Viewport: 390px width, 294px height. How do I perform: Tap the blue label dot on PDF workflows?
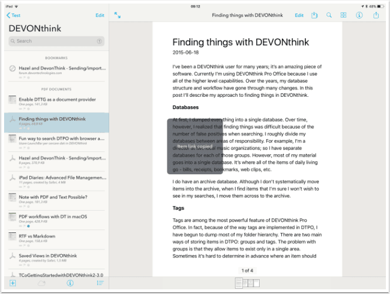tap(28, 226)
